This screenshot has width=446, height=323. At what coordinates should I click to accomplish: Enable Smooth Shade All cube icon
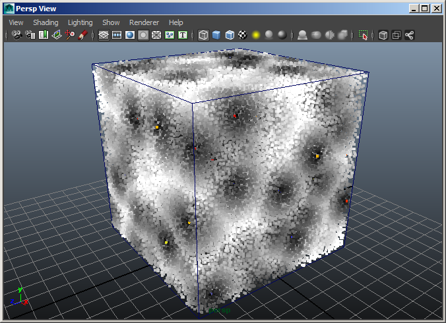point(216,35)
